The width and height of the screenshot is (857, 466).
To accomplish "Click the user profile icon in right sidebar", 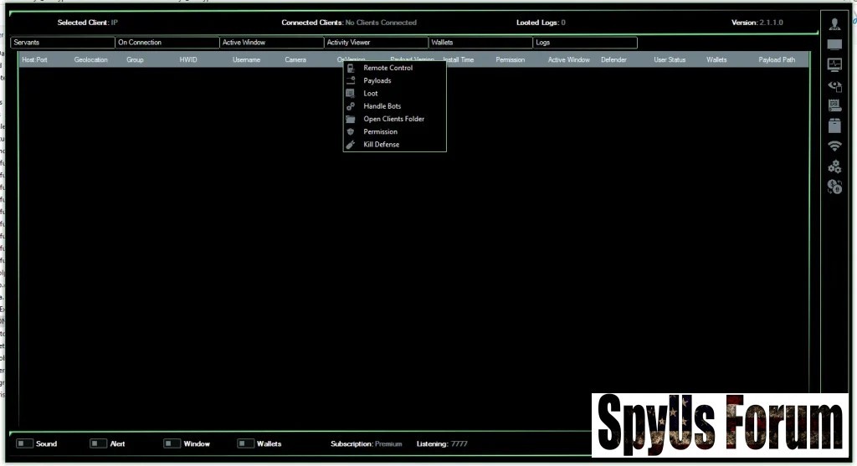I will coord(834,23).
